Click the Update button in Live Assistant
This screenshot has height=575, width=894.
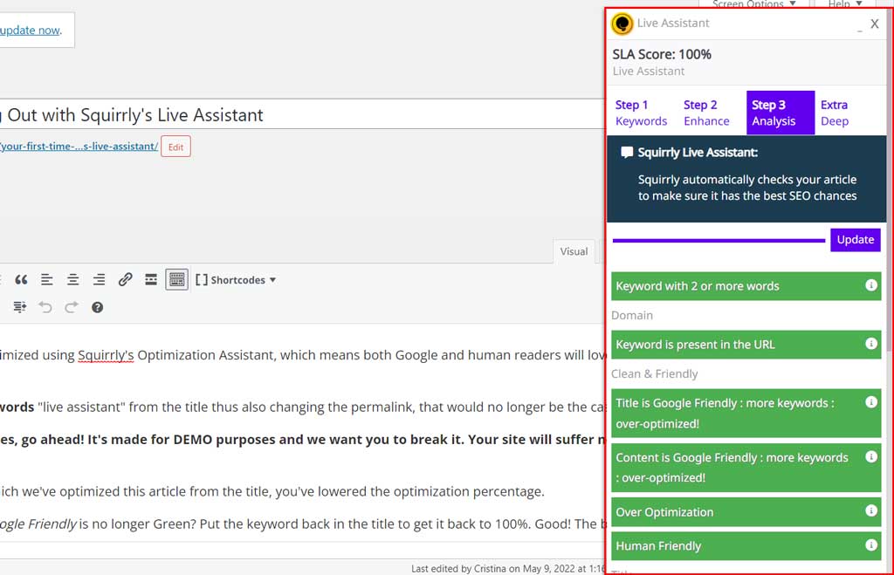(x=855, y=240)
